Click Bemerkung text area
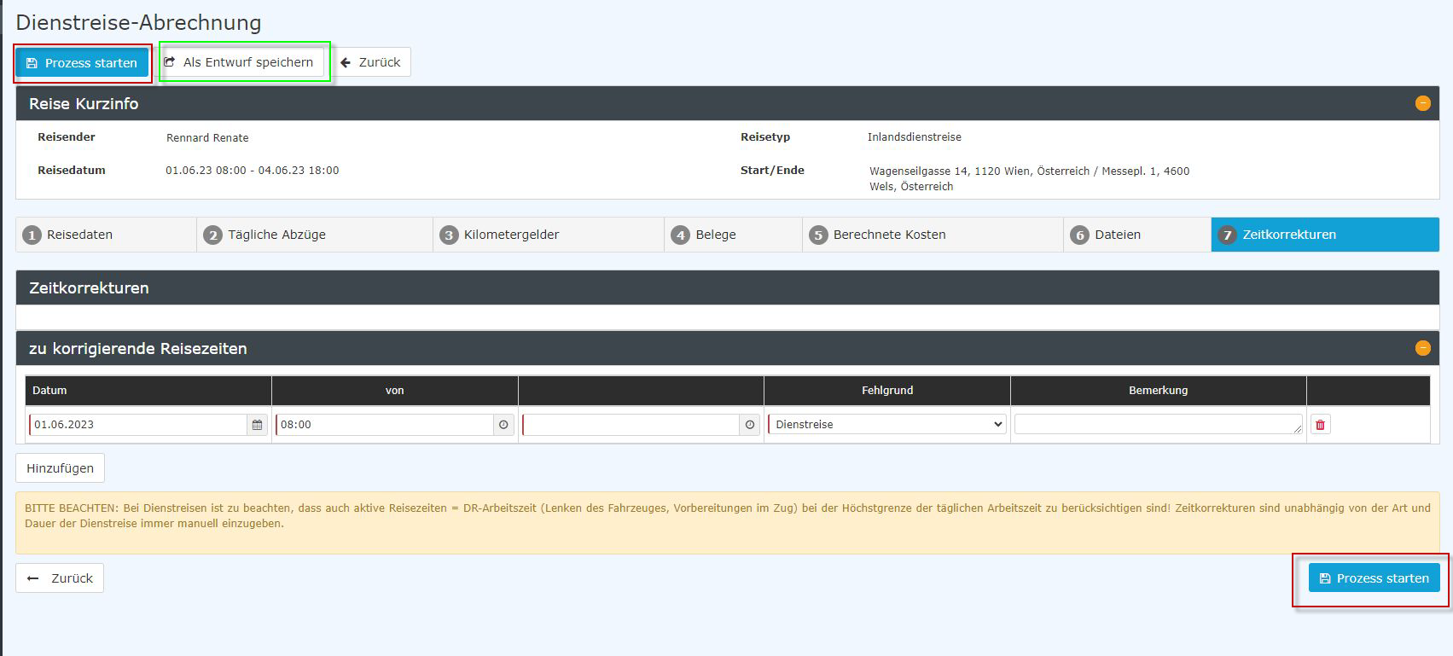 click(1158, 425)
